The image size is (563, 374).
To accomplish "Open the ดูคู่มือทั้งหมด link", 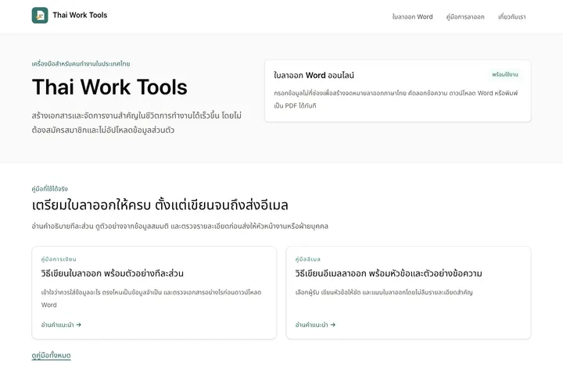I will (51, 355).
